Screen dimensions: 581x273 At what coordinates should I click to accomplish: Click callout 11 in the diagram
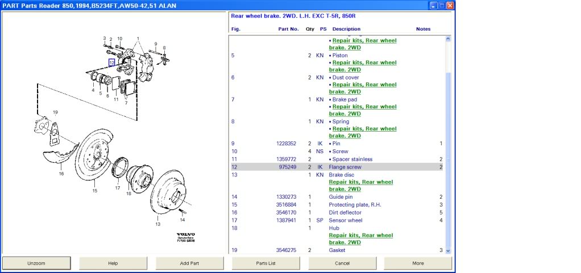(x=116, y=99)
